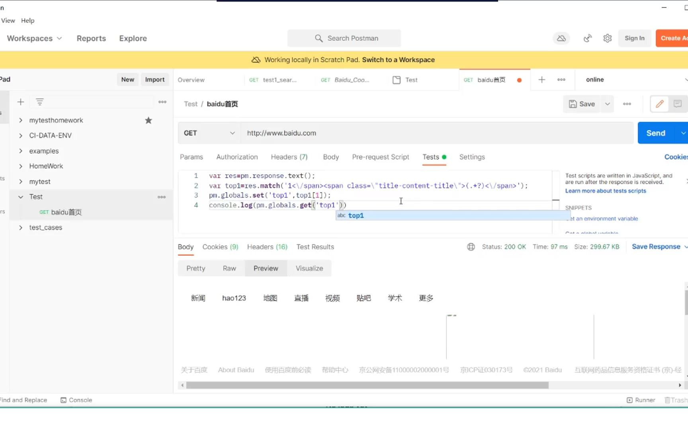Viewport: 688px width, 430px height.
Task: Expand the CI-DATA-ENV collection
Action: (x=21, y=135)
